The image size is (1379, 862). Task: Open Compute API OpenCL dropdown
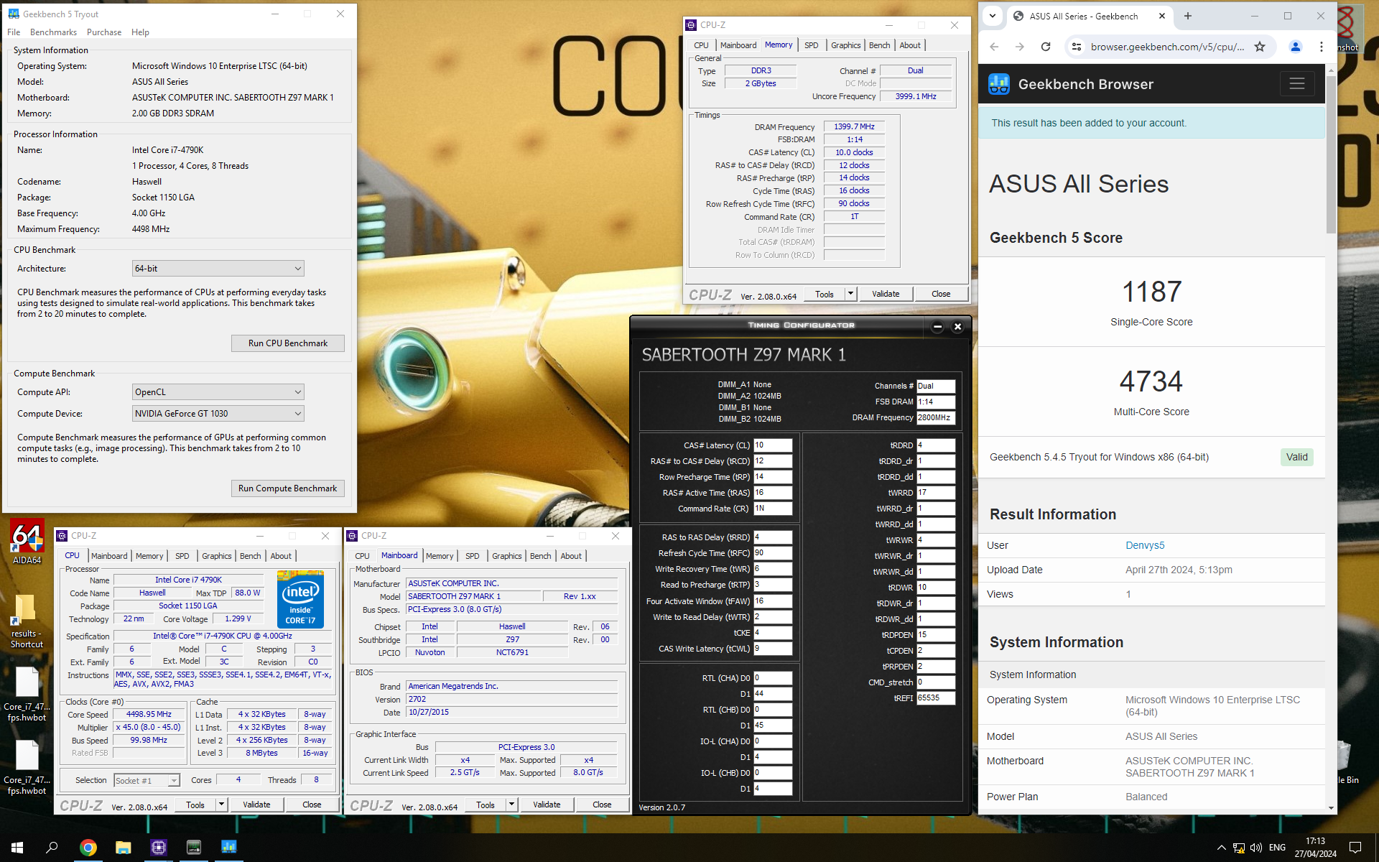click(x=218, y=392)
